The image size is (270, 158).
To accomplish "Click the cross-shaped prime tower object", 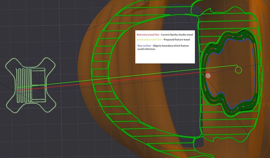I will 31,85.
